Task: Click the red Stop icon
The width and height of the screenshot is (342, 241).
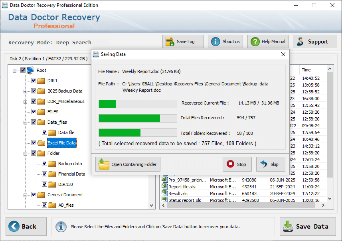Action: click(x=230, y=164)
